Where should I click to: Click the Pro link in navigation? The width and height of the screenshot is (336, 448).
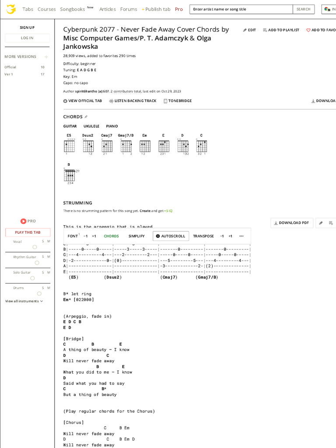tap(179, 9)
